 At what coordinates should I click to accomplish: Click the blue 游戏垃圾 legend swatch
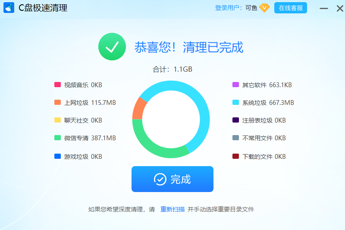tap(57, 156)
